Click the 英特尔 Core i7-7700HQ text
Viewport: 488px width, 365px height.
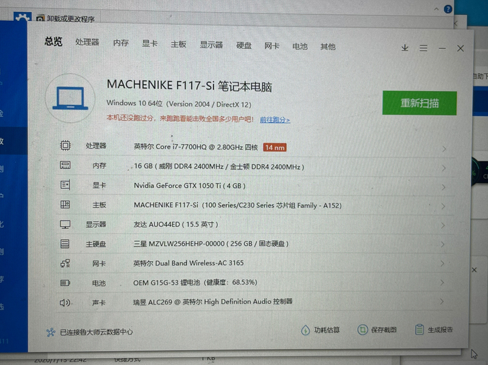coord(196,147)
